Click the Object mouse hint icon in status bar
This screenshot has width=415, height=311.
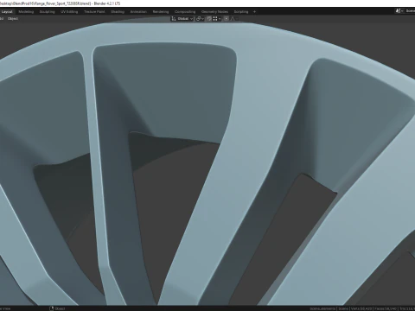point(52,308)
